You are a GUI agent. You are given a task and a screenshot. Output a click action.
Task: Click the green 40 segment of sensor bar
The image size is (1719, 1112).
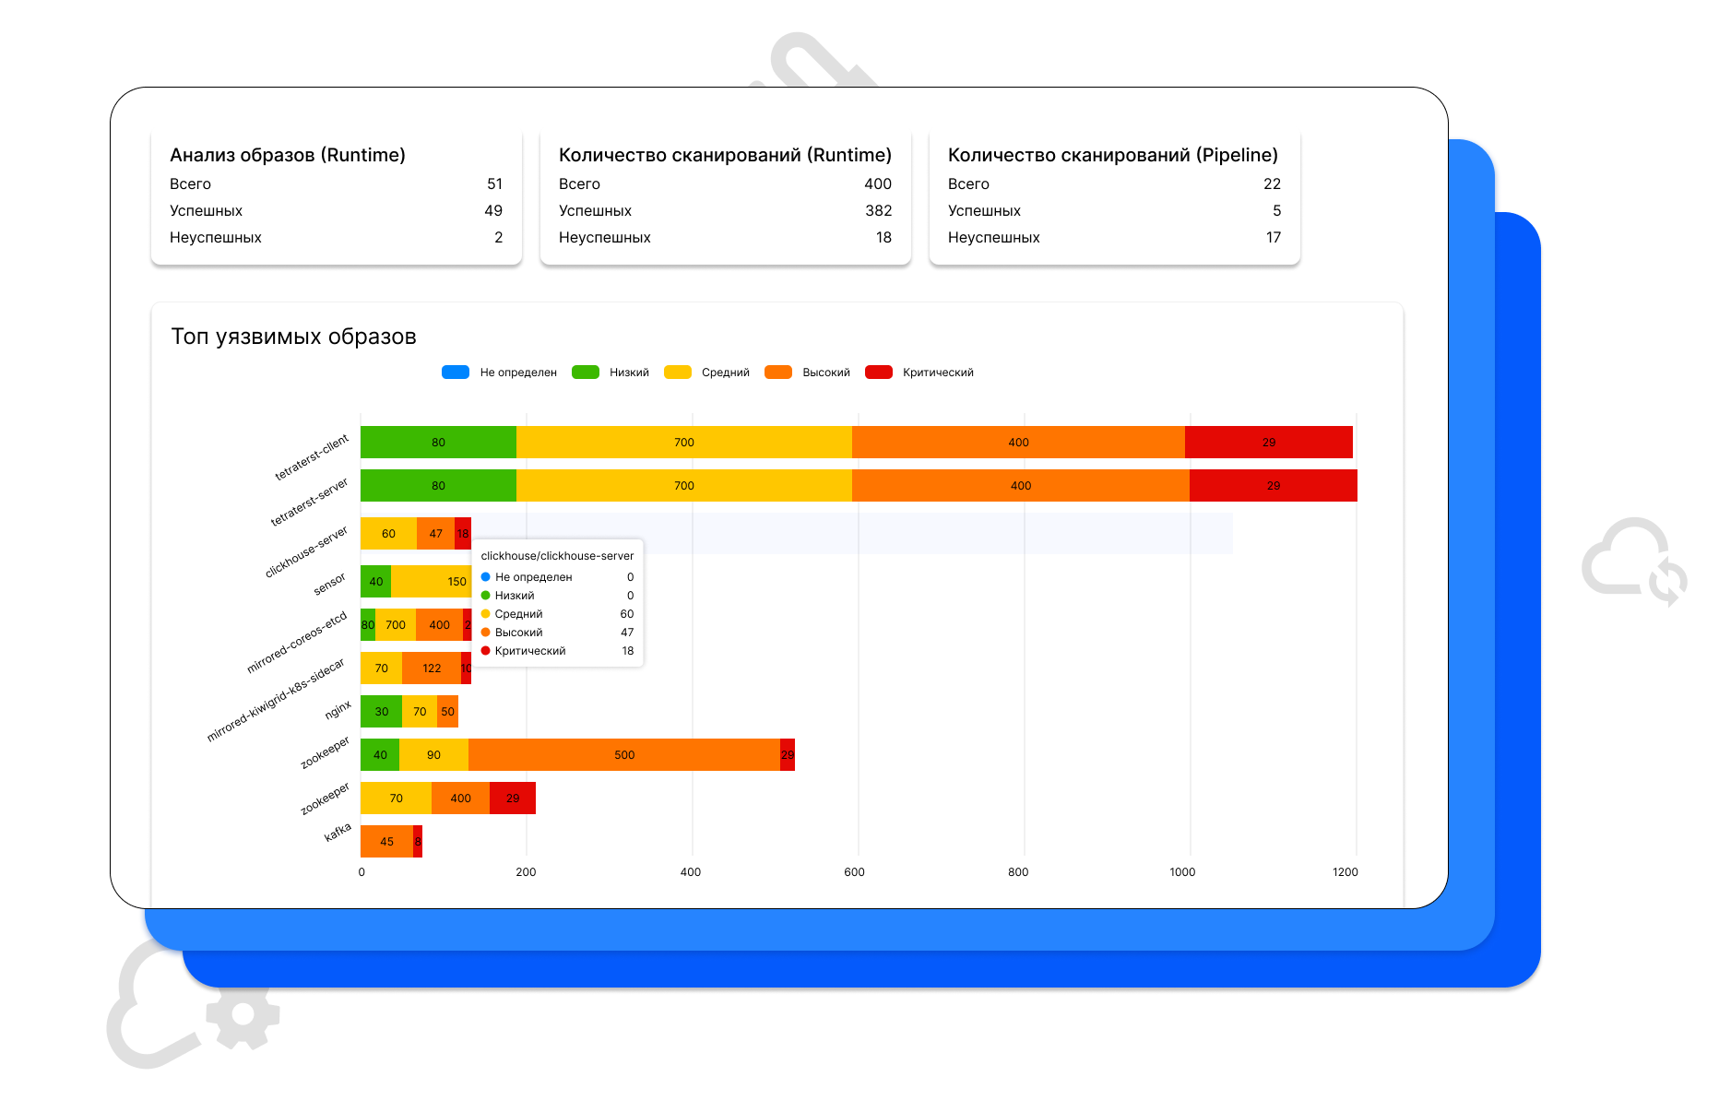click(375, 582)
